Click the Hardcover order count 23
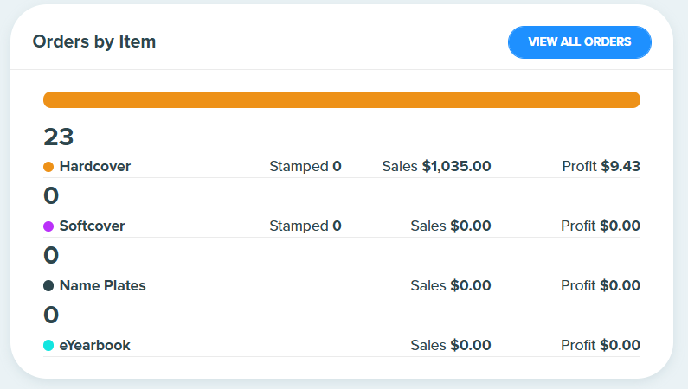 (x=58, y=137)
